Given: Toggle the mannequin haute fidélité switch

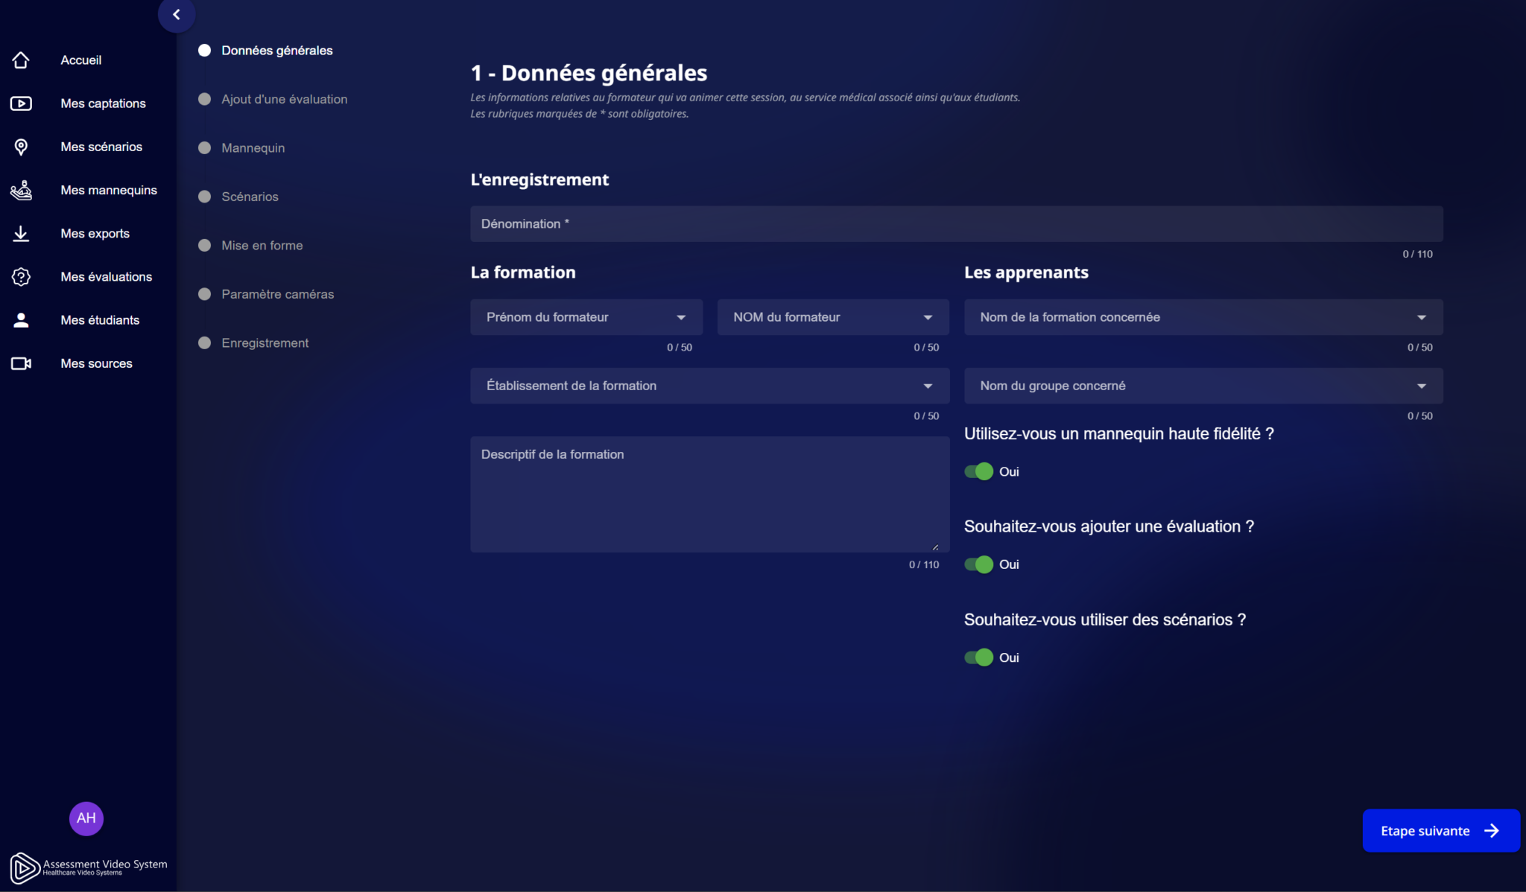Looking at the screenshot, I should click(x=979, y=471).
